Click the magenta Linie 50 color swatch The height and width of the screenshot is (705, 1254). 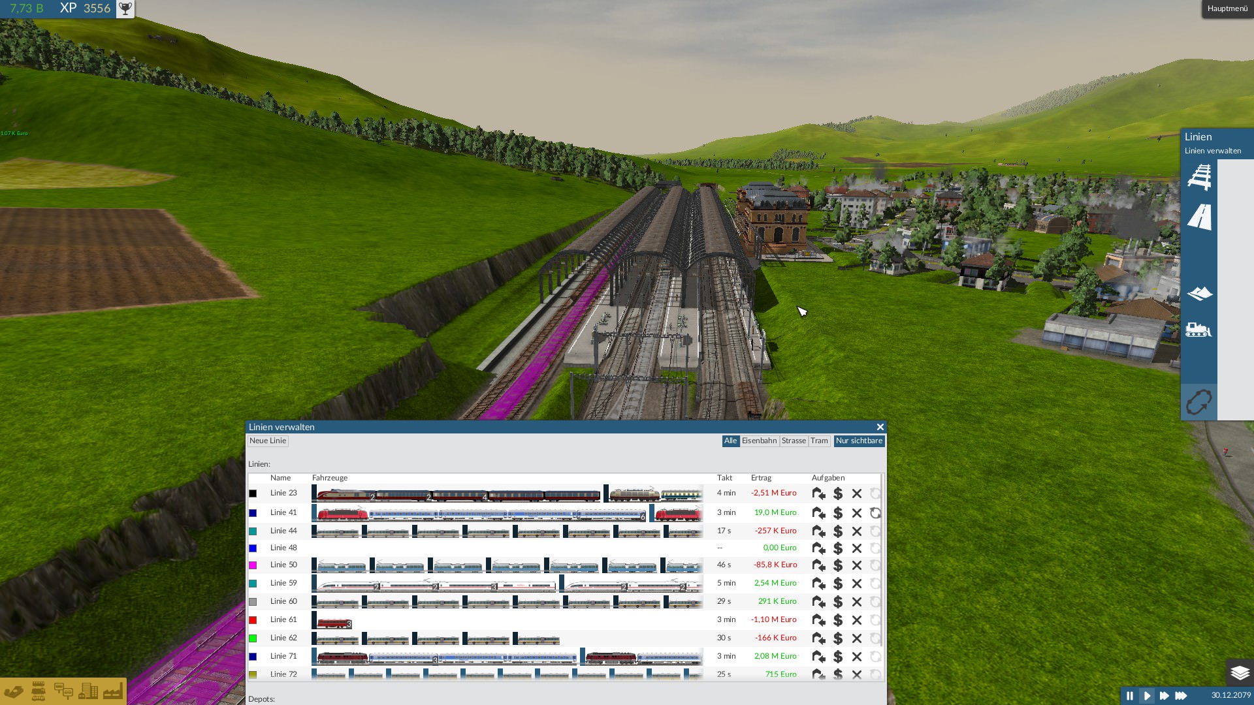253,565
